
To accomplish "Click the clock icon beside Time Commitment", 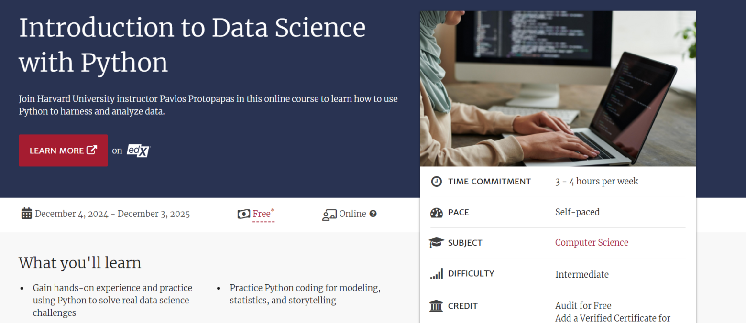I will [x=437, y=182].
